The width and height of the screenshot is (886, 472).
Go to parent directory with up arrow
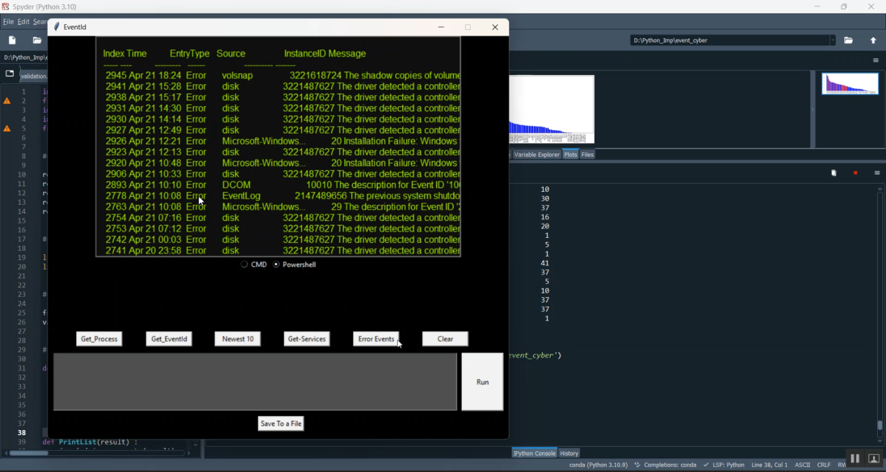point(874,40)
